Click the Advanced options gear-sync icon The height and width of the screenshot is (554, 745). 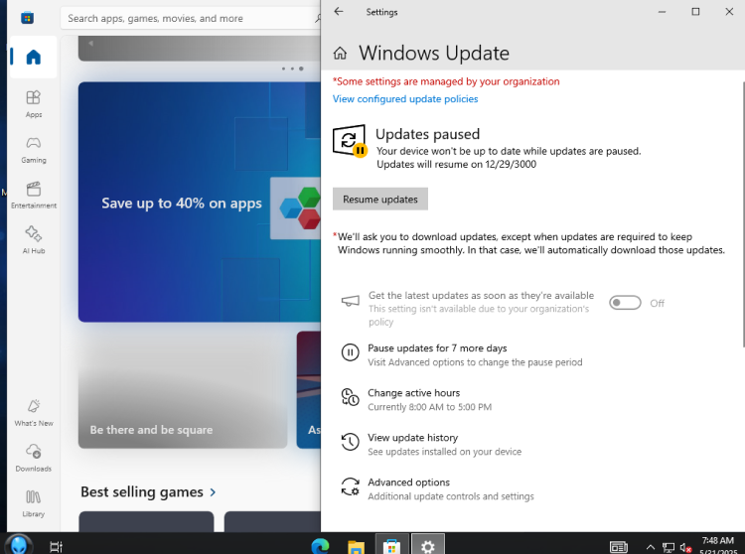tap(351, 487)
